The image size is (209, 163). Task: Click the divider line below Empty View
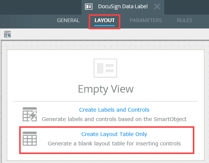point(105,101)
